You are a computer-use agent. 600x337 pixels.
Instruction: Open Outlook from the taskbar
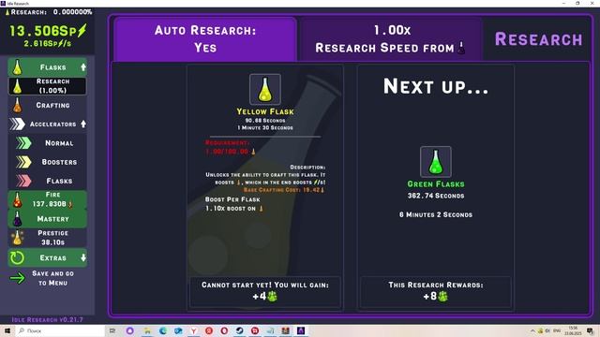[178, 330]
